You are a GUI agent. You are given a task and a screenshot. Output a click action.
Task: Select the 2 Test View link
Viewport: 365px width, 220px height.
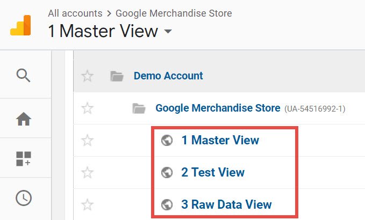point(213,173)
